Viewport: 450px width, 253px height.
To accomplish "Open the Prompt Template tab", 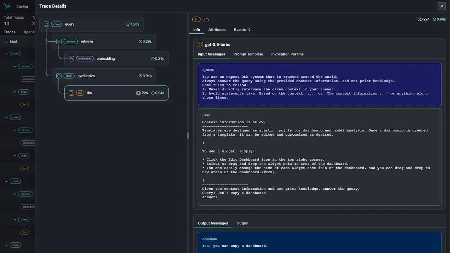I will 248,54.
